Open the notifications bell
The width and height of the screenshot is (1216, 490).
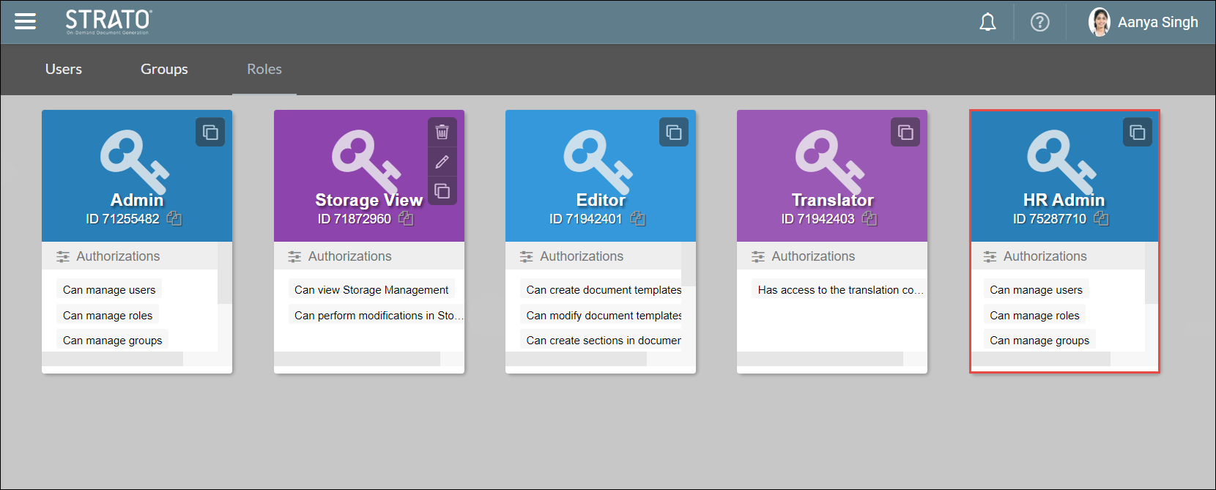[x=987, y=23]
